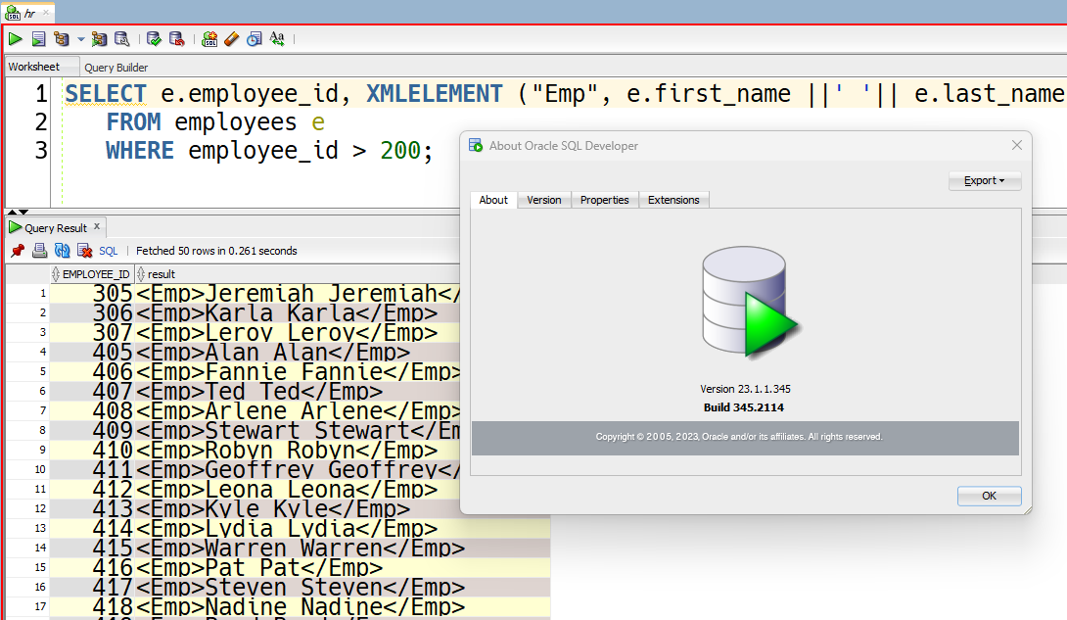Viewport: 1067px width, 620px height.
Task: Click the To Upper/Lower case icon
Action: point(276,39)
